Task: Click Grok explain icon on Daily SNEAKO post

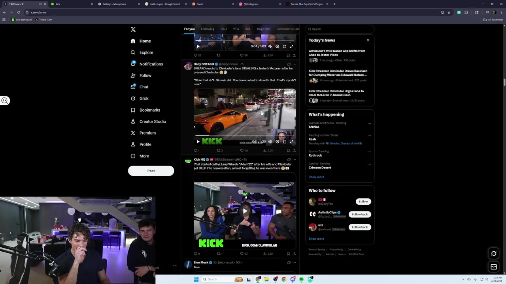Action: click(x=289, y=64)
